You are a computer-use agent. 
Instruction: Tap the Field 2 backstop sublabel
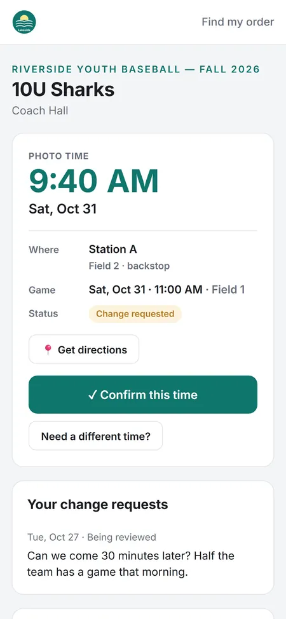pyautogui.click(x=129, y=266)
